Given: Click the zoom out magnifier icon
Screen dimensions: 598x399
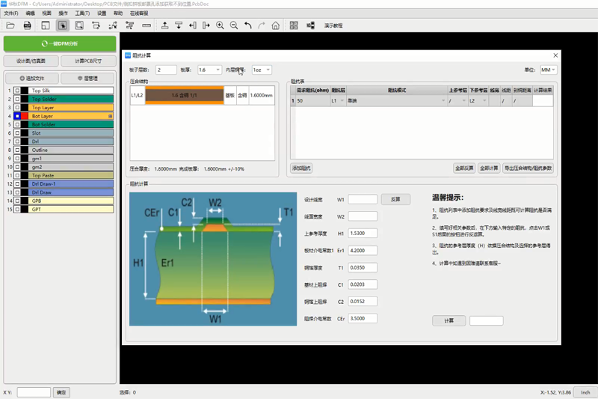Looking at the screenshot, I should coord(234,25).
